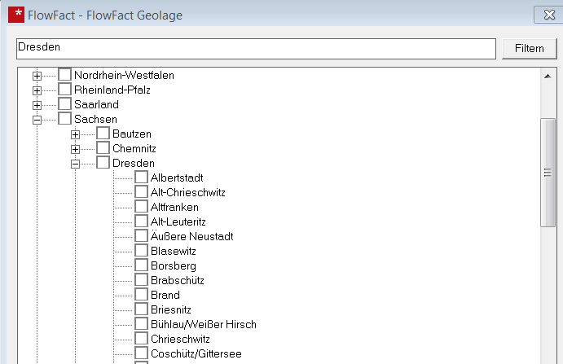Enable the Albertstadt checkbox
The image size is (563, 364).
[142, 178]
